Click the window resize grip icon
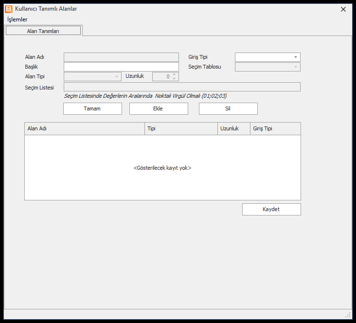 click(x=348, y=315)
